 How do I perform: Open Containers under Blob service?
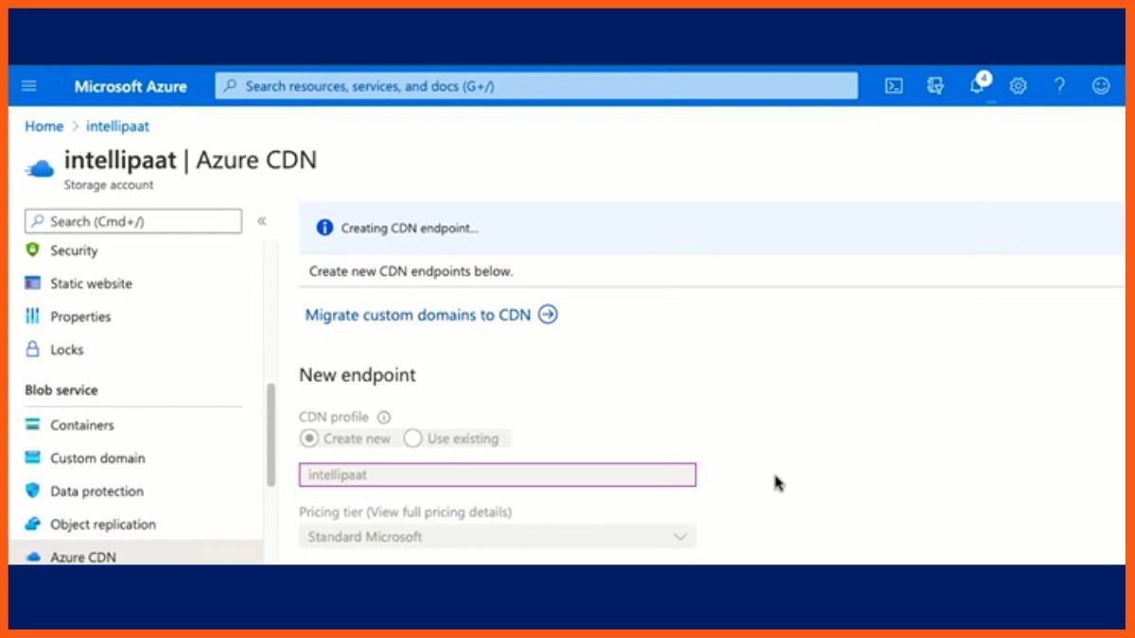point(82,425)
